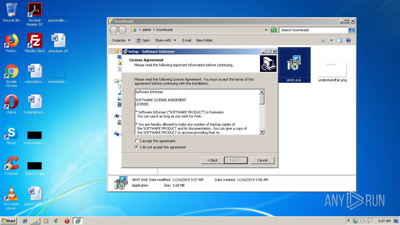The height and width of the screenshot is (225, 400).
Task: Click the Setup installer taskbar button
Action: click(x=77, y=221)
